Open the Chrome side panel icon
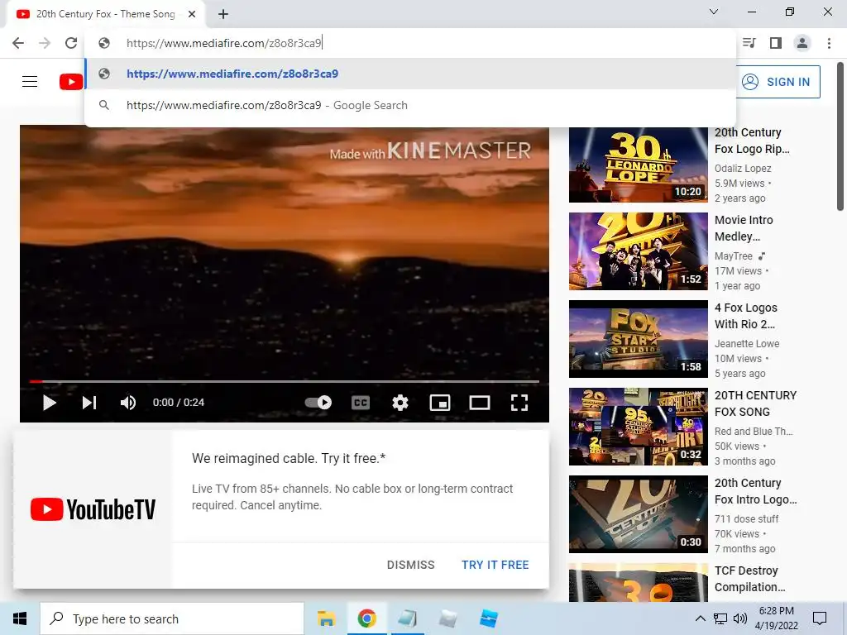Viewport: 847px width, 635px height. point(776,43)
